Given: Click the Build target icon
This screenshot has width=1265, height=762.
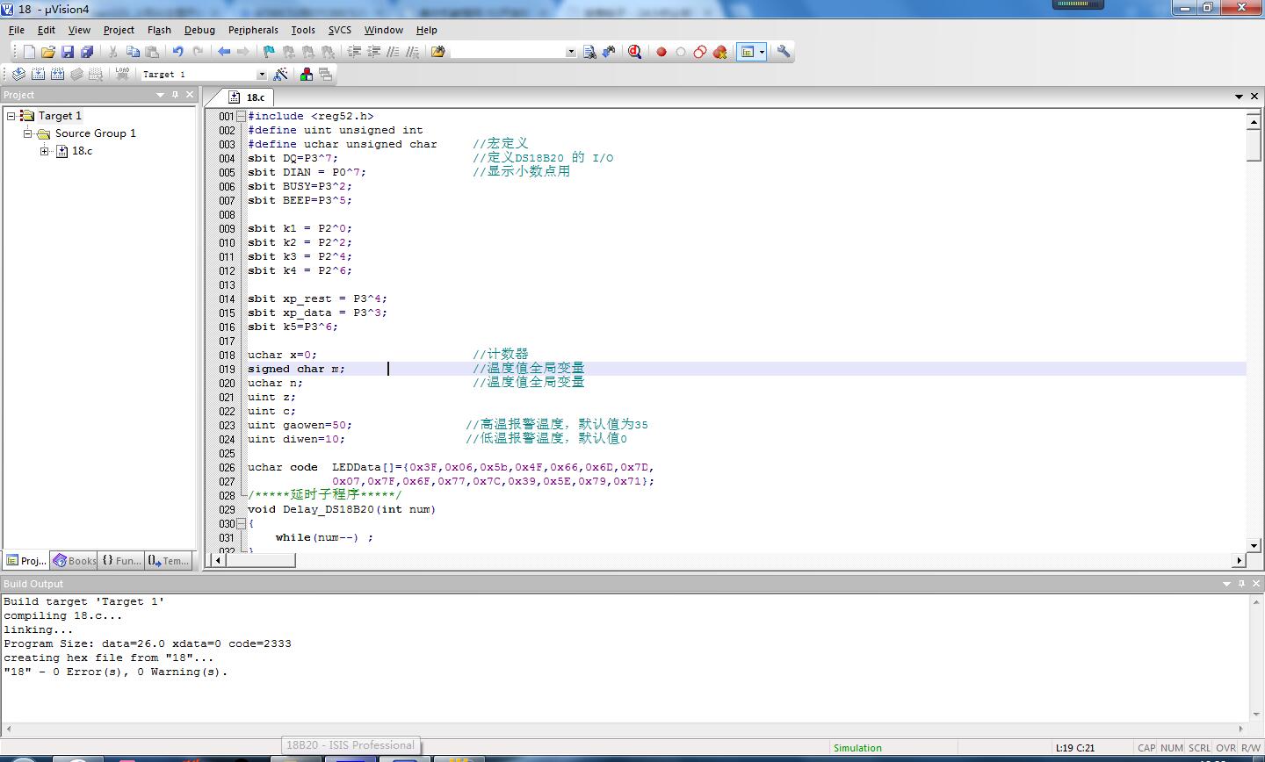Looking at the screenshot, I should 38,75.
